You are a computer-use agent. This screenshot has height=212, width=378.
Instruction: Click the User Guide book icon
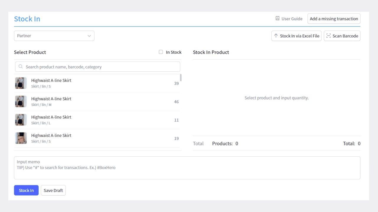coord(277,19)
